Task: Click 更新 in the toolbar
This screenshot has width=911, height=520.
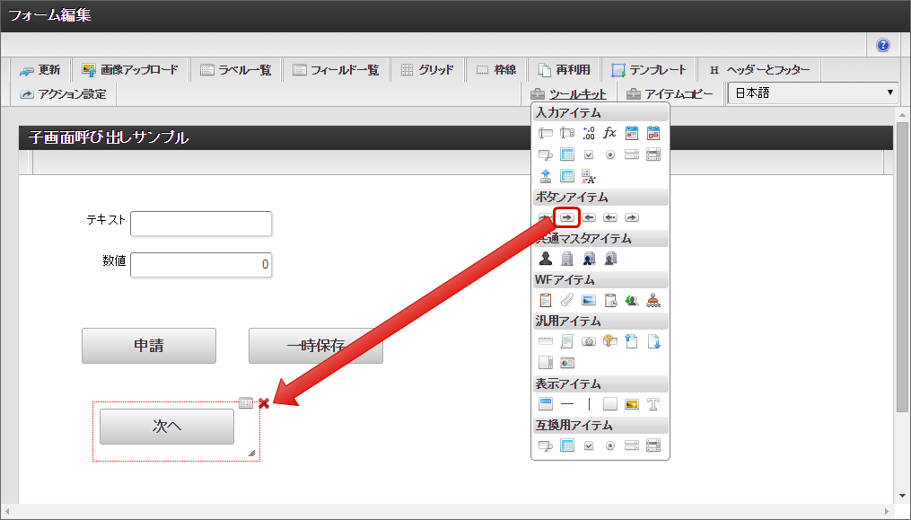Action: pyautogui.click(x=40, y=70)
